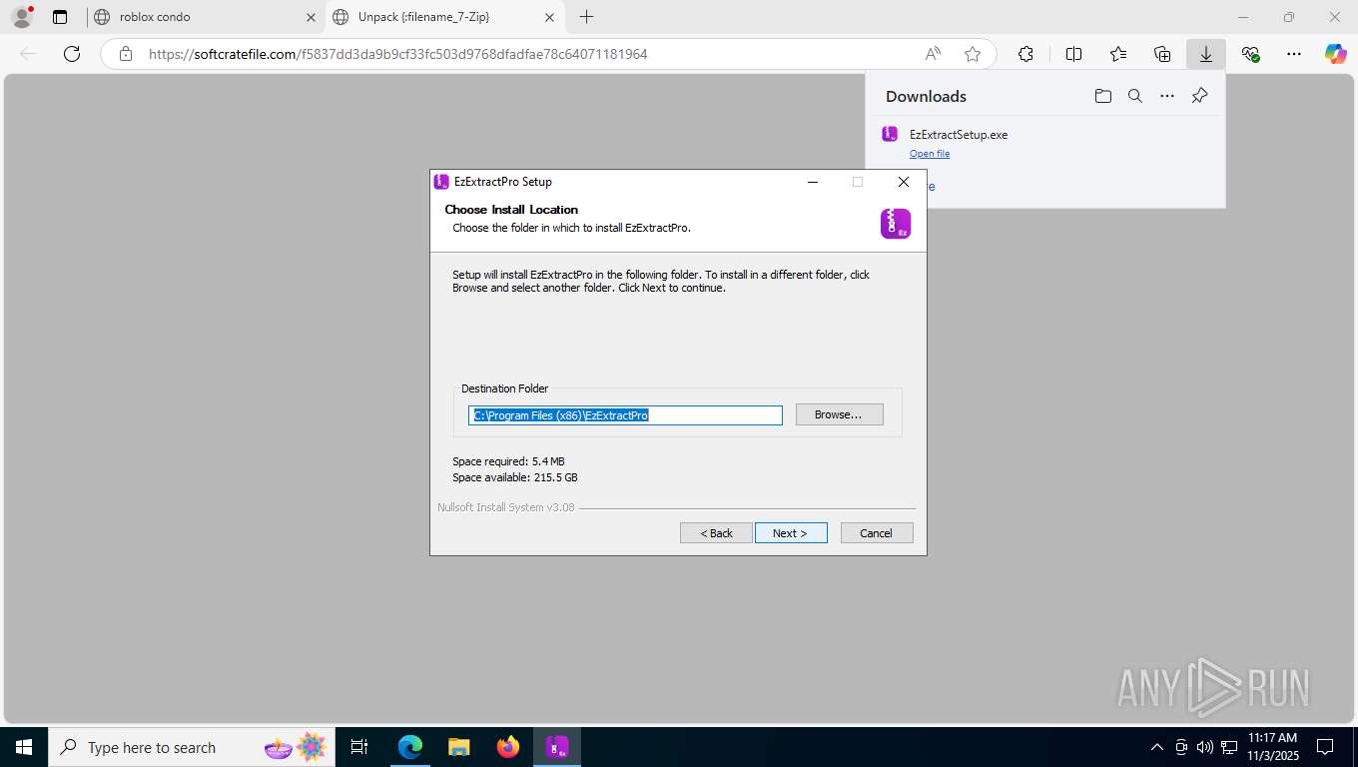Open the browser Extensions icon
Image resolution: width=1358 pixels, height=767 pixels.
(1025, 54)
